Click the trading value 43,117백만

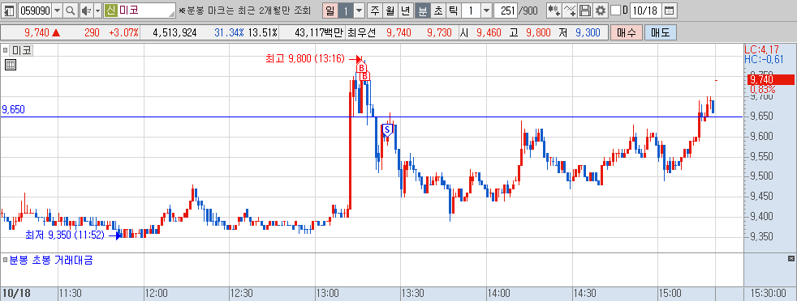(319, 33)
